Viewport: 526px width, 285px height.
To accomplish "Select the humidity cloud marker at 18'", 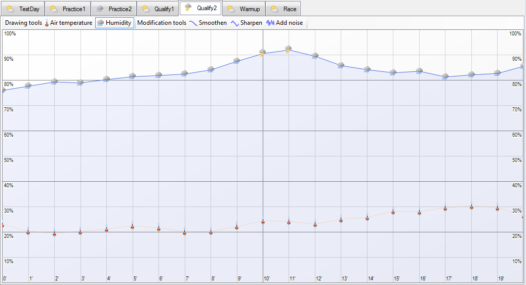I will click(x=471, y=74).
